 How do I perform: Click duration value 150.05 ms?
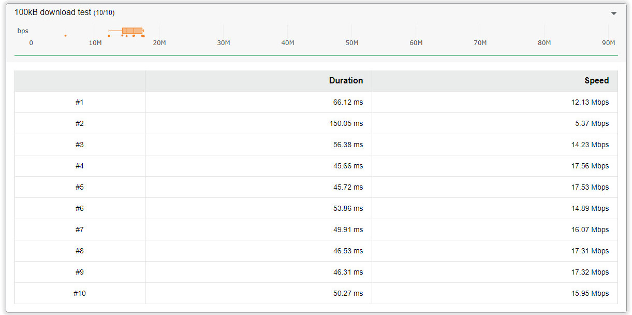point(346,123)
